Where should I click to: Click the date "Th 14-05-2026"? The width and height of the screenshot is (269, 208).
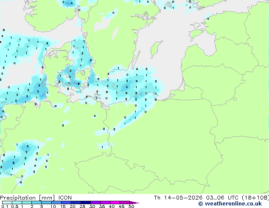pyautogui.click(x=178, y=198)
